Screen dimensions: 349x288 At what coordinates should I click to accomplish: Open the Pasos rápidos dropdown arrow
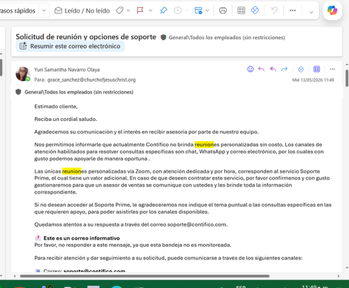(x=44, y=10)
